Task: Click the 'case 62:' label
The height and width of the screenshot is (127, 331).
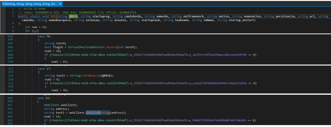Action: coord(44,98)
